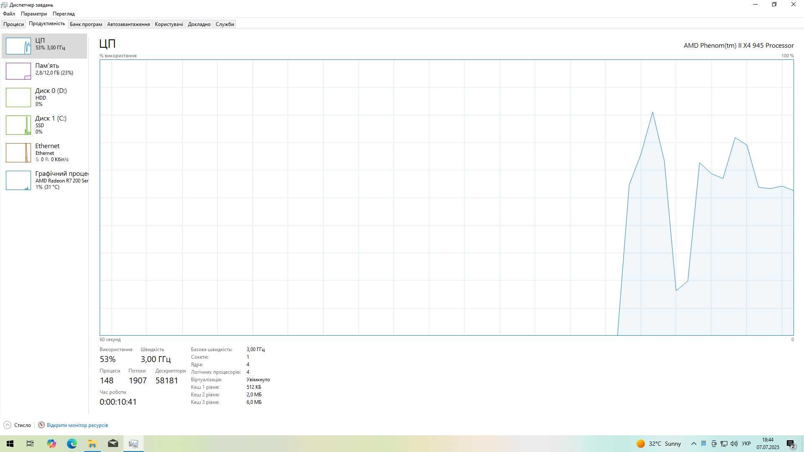Switch the УКР input language indicator
Screen dimensions: 804x452
tap(746, 444)
